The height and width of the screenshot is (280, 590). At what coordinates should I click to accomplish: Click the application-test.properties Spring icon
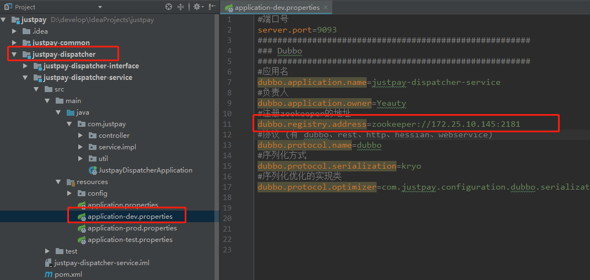pos(82,240)
